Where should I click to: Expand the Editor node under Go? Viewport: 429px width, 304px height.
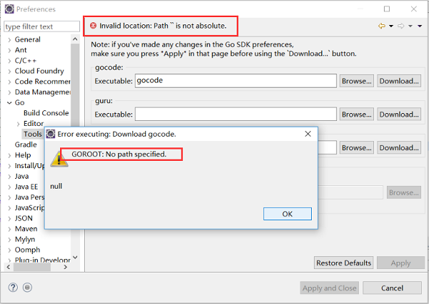[x=19, y=124]
